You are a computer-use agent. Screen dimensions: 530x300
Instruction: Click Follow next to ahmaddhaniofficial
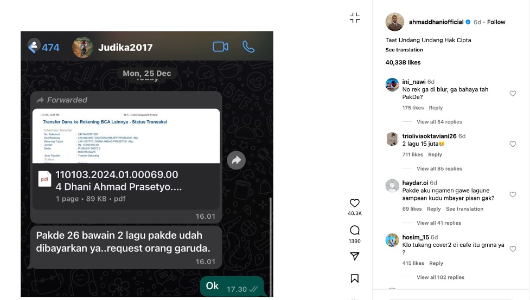496,22
